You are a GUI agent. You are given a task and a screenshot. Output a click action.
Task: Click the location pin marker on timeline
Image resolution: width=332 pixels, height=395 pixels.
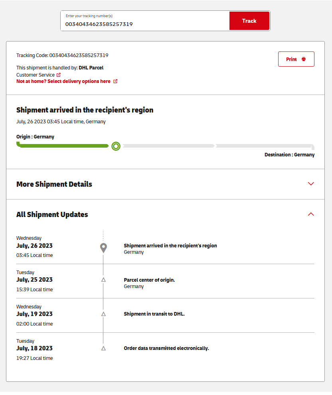click(103, 248)
